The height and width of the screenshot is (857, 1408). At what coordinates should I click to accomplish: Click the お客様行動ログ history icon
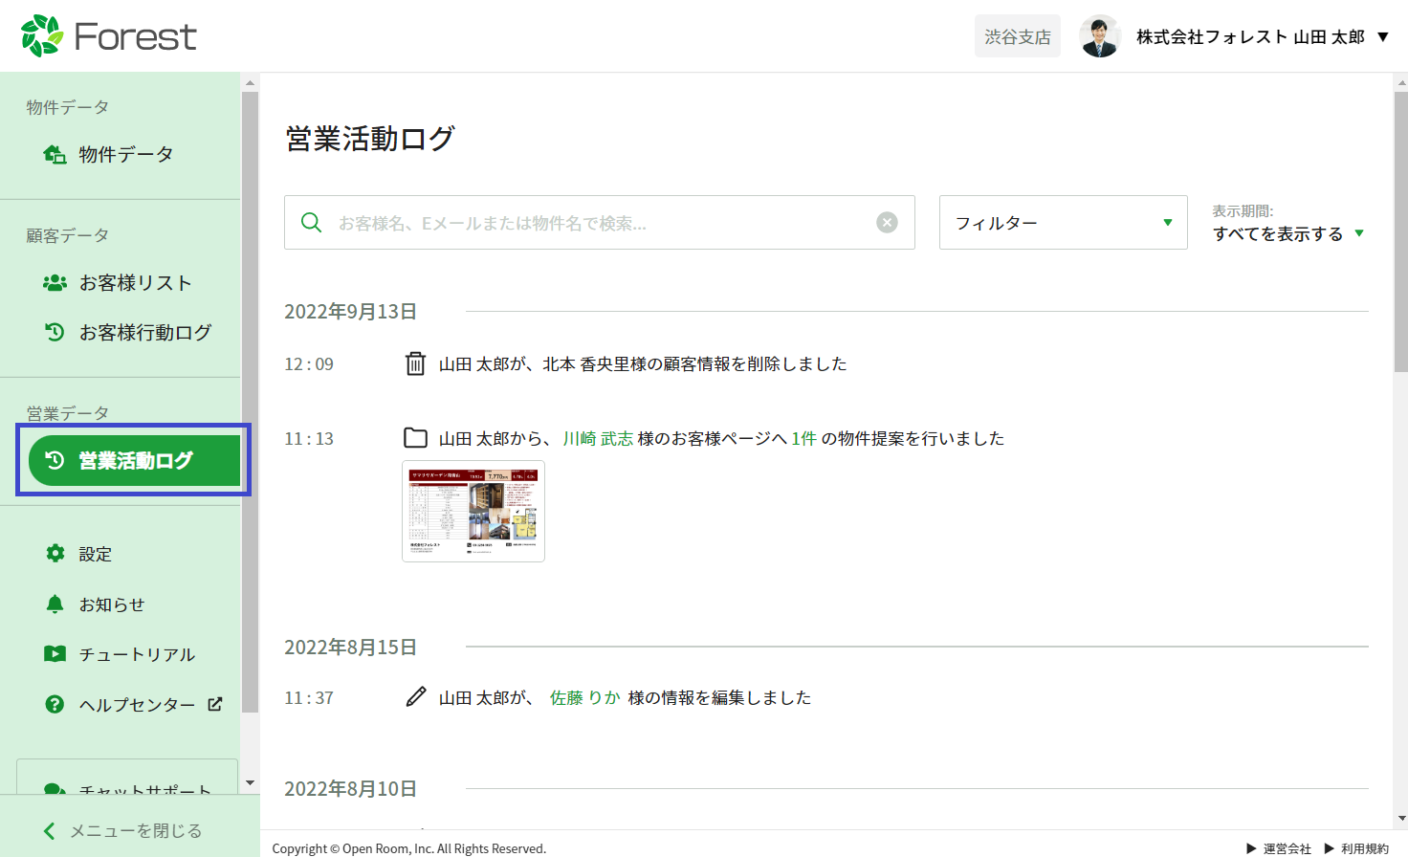(55, 332)
